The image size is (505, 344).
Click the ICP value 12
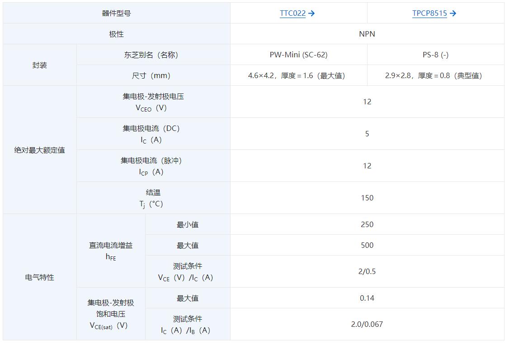pyautogui.click(x=367, y=166)
